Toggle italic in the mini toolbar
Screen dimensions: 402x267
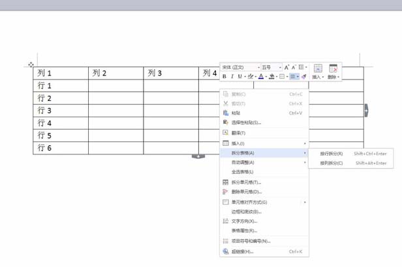[x=232, y=76]
